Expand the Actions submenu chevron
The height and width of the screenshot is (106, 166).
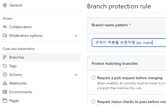click(x=76, y=75)
